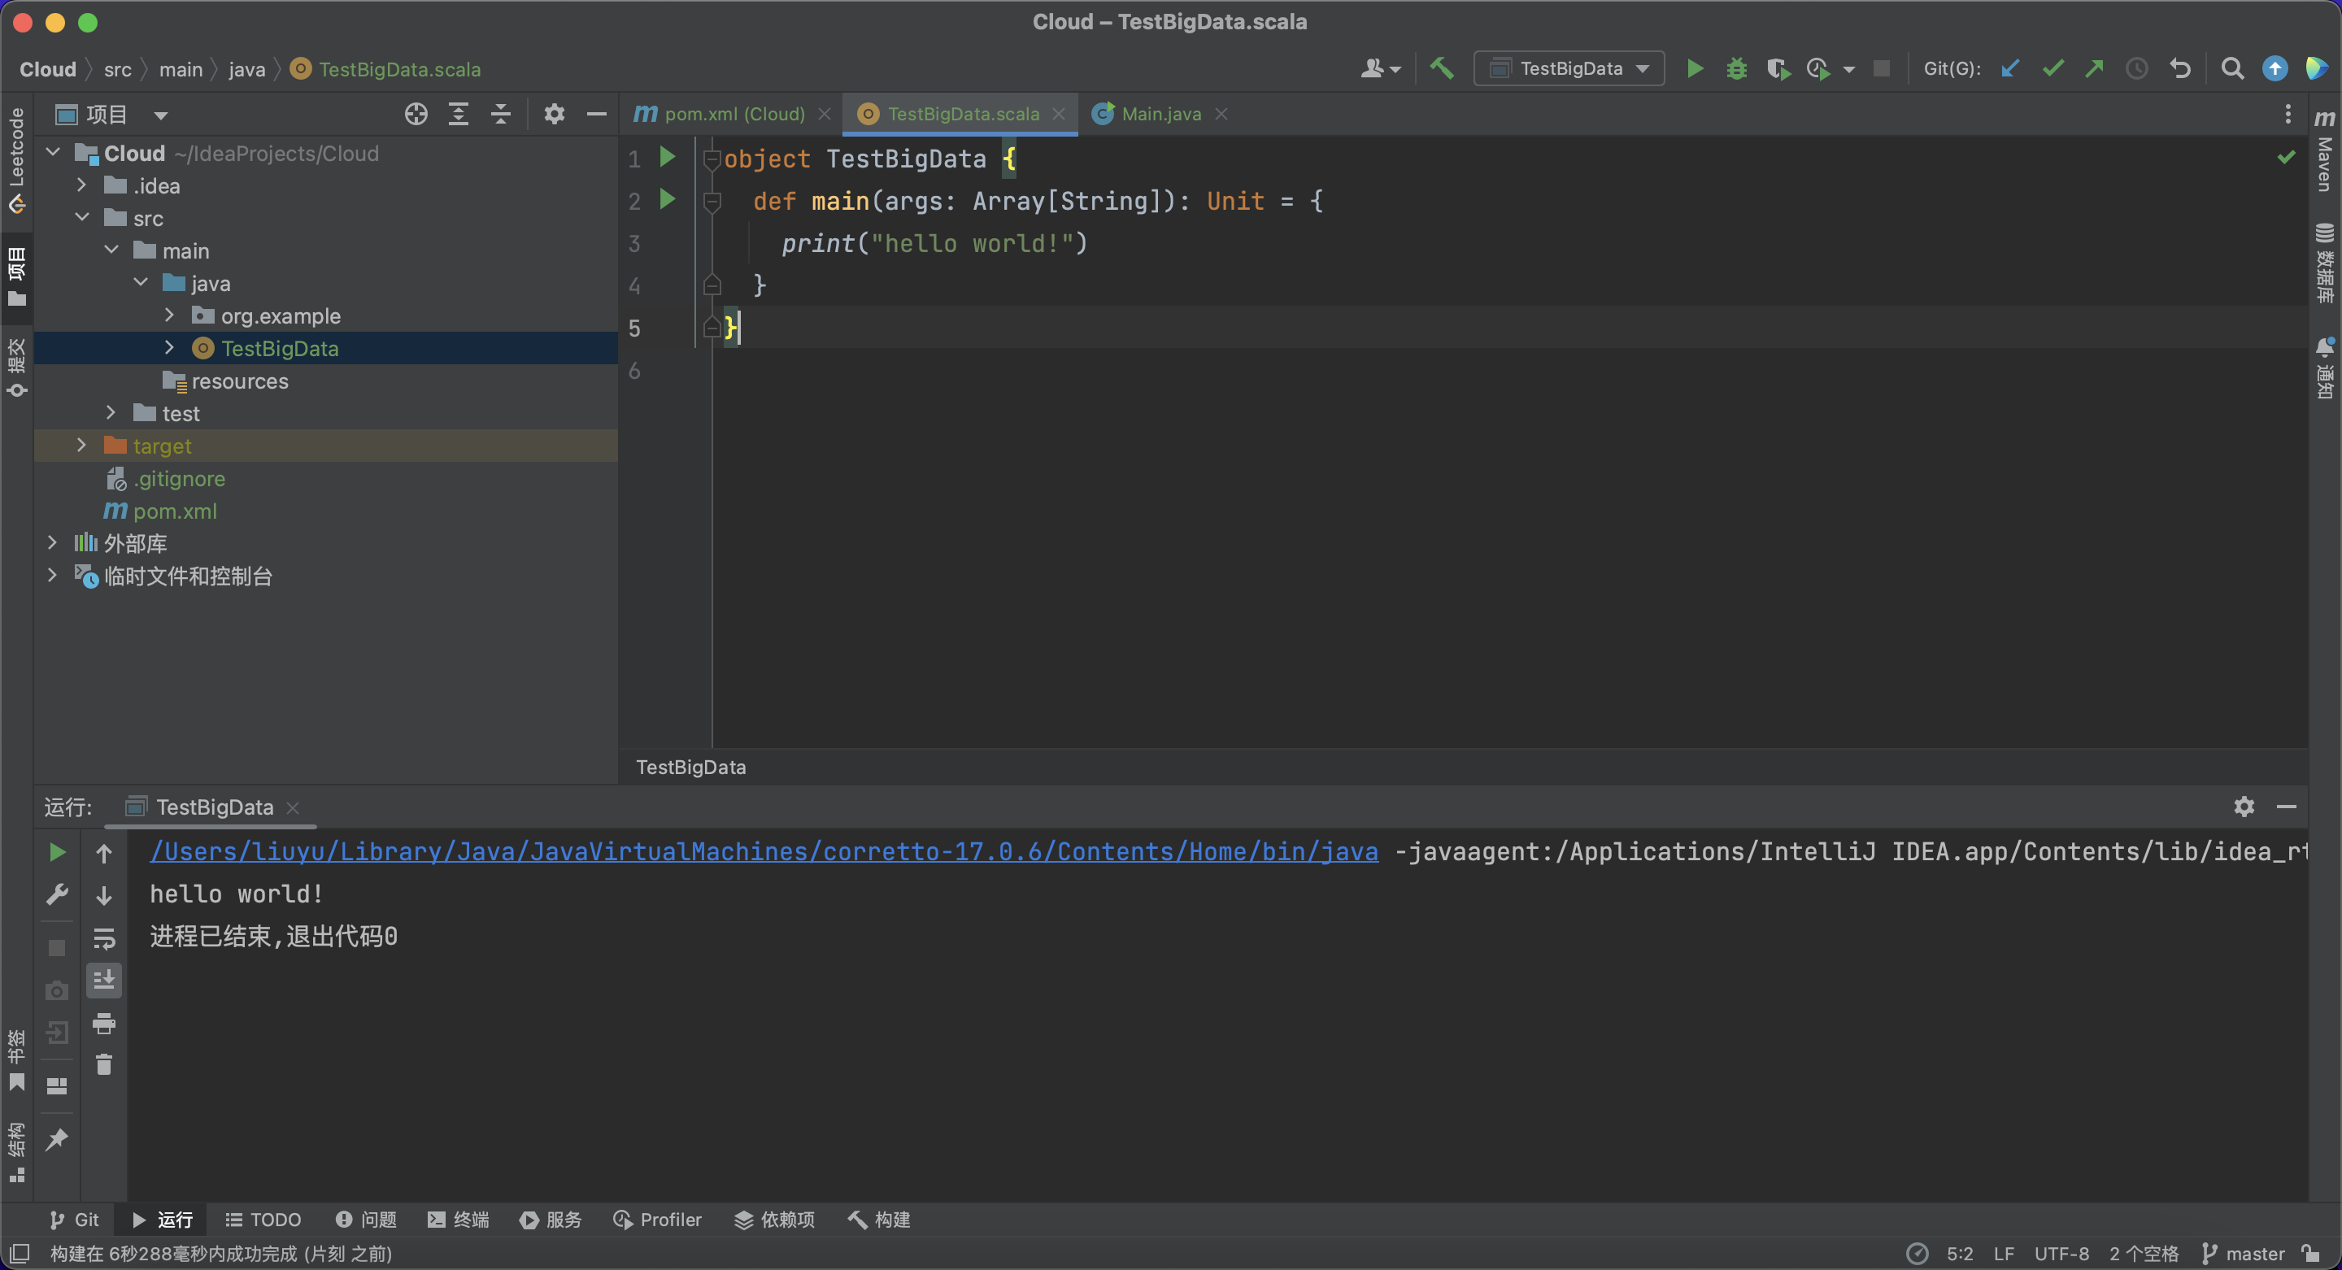Hide the project panel with minus icon
This screenshot has width=2342, height=1270.
(596, 114)
